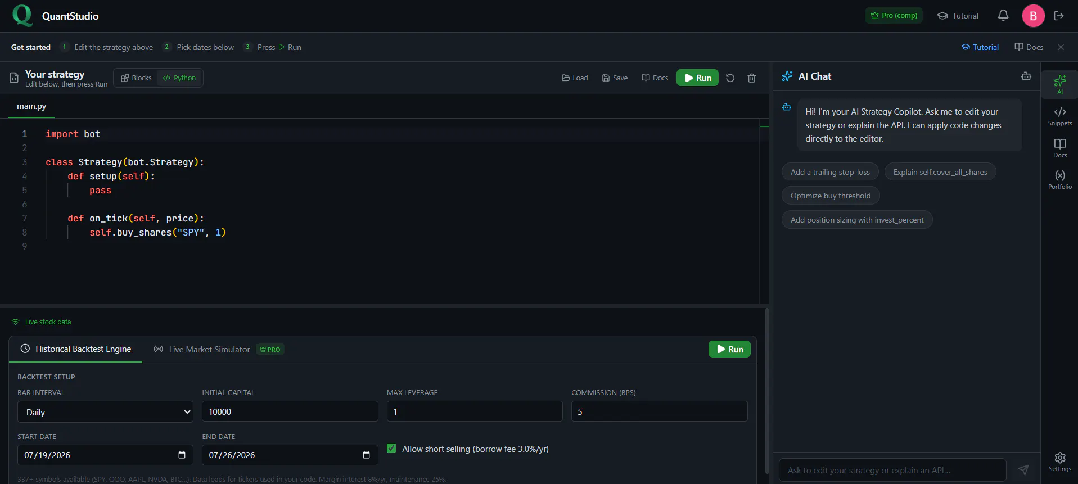
Task: Open the Start Date calendar picker
Action: (x=182, y=455)
